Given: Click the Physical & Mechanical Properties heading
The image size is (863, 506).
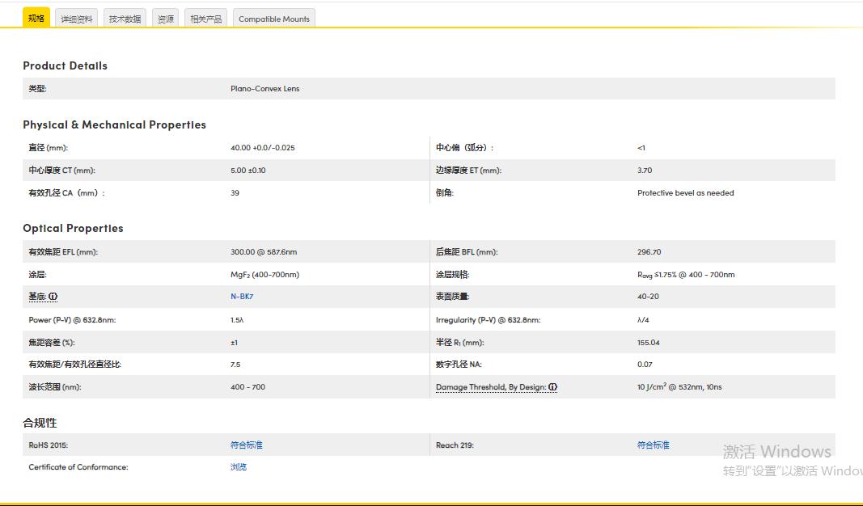Looking at the screenshot, I should pos(114,125).
